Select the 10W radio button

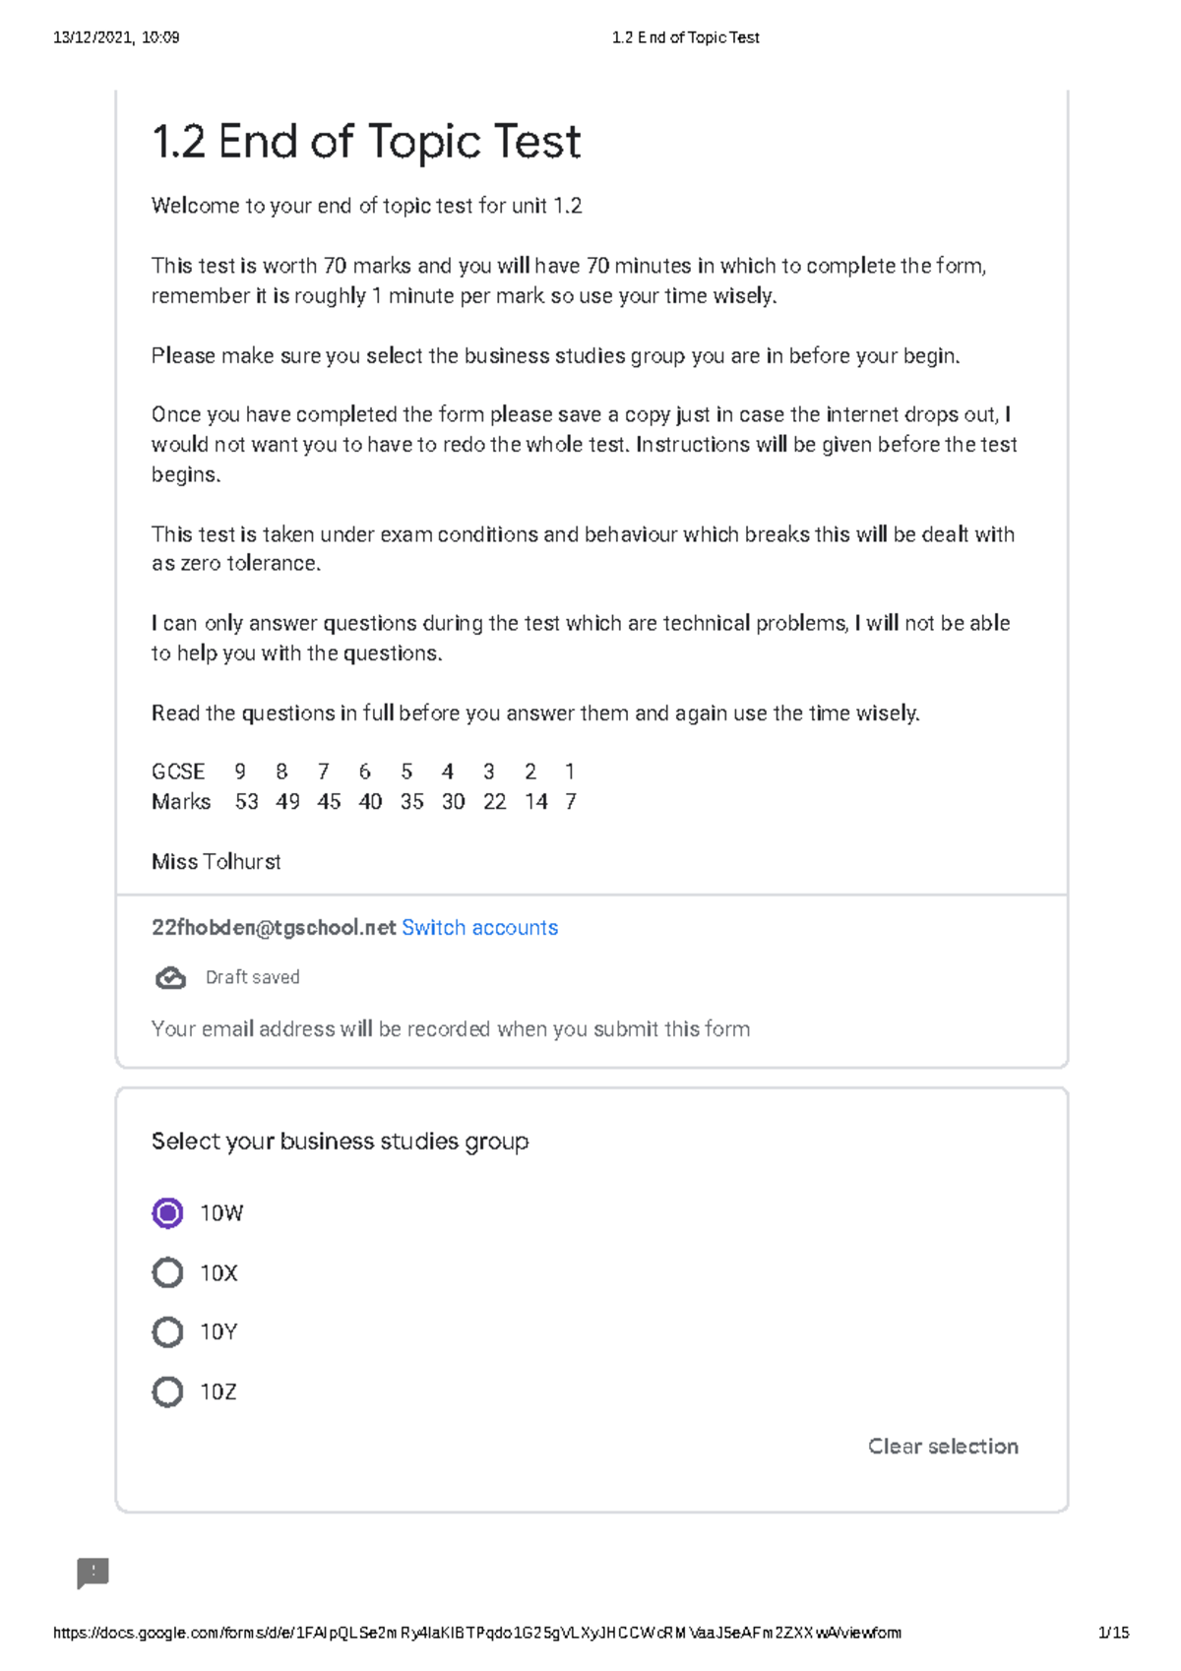[x=168, y=1213]
